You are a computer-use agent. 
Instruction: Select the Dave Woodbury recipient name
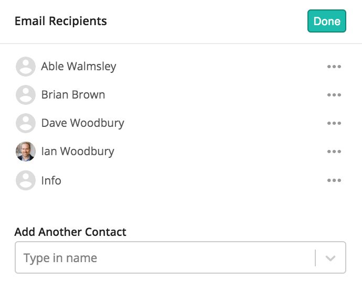click(83, 123)
